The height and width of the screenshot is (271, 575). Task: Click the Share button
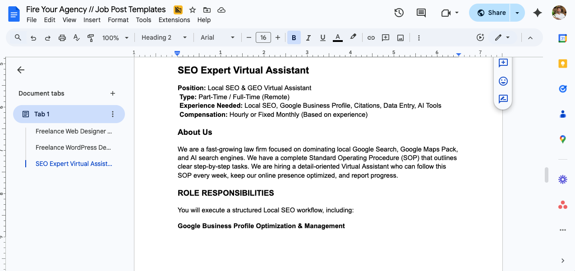tap(491, 13)
